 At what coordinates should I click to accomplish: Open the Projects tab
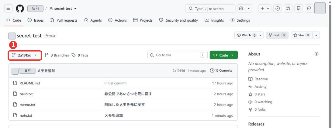143,20
